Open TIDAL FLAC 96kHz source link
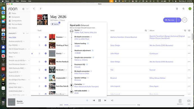The width and height of the screenshot is (194, 109). [85, 33]
